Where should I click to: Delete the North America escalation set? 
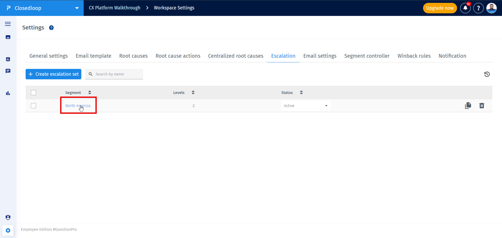[482, 106]
